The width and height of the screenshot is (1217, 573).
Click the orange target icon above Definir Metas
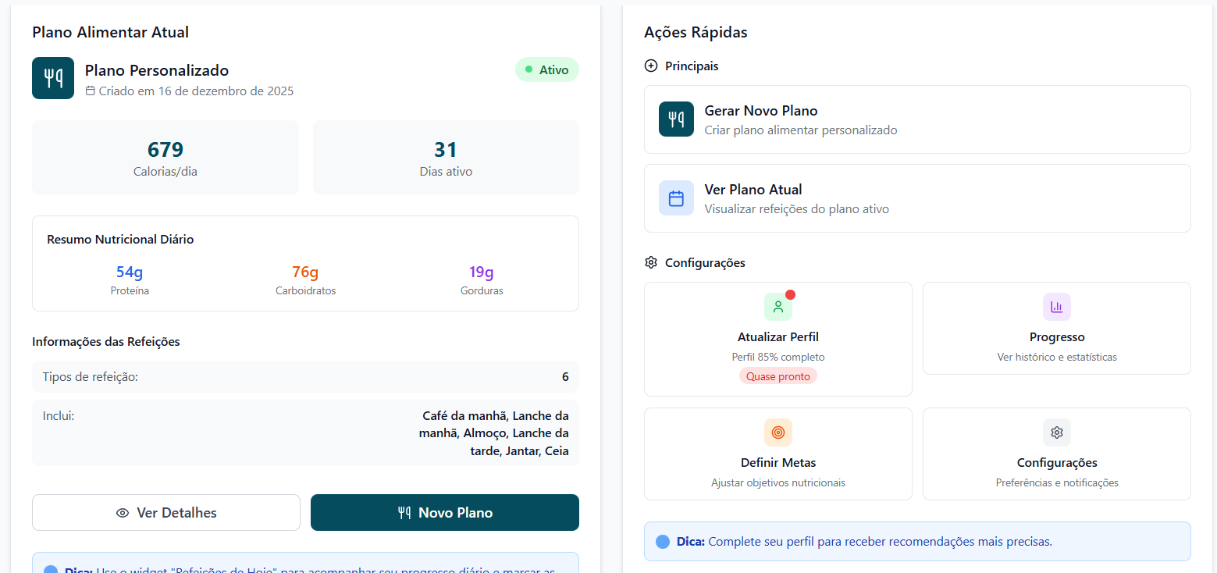778,432
